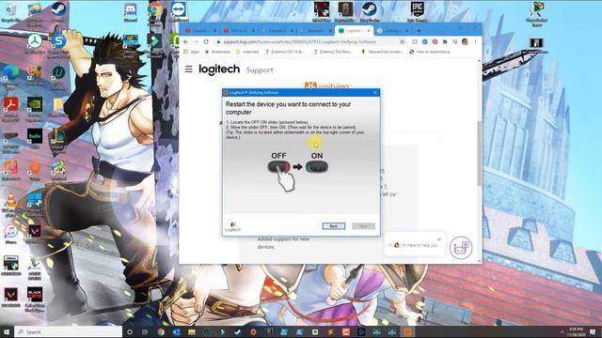Go back in Chrome browser
The width and height of the screenshot is (602, 338).
click(x=186, y=41)
